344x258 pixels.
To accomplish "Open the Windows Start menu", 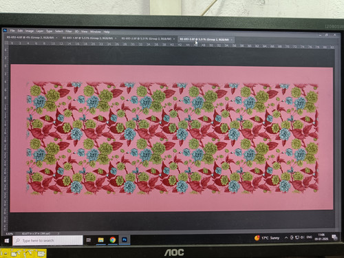I will click(x=7, y=240).
